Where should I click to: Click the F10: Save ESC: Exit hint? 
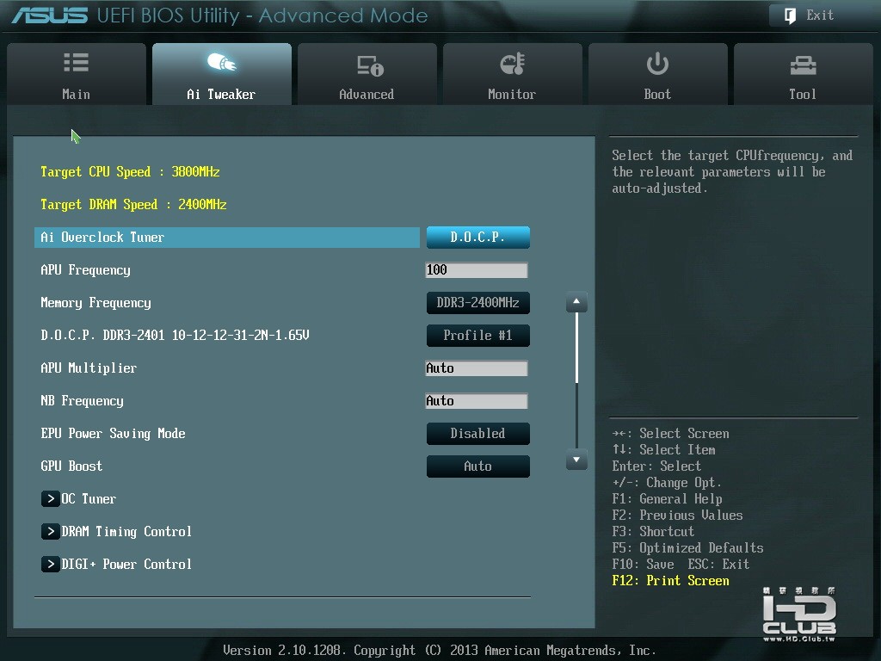(x=681, y=565)
